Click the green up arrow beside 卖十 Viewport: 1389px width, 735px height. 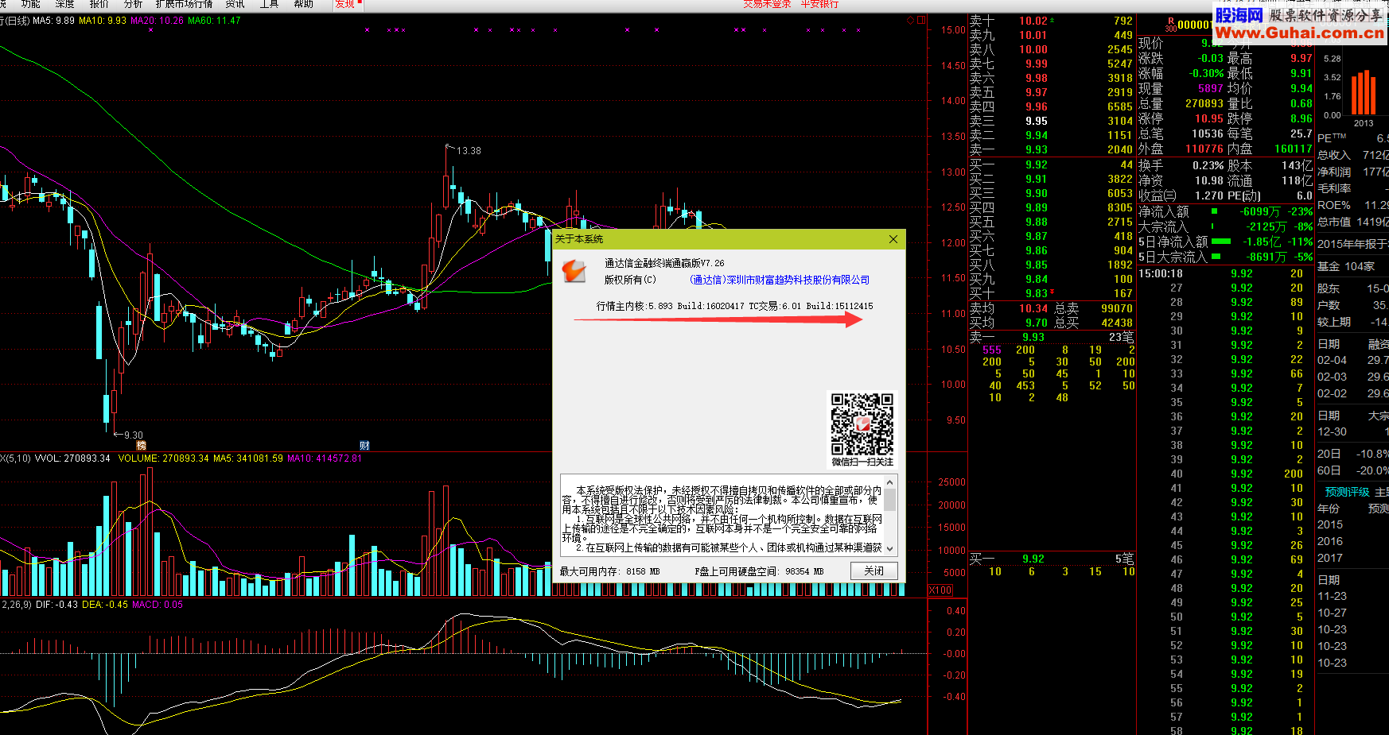pos(1052,21)
